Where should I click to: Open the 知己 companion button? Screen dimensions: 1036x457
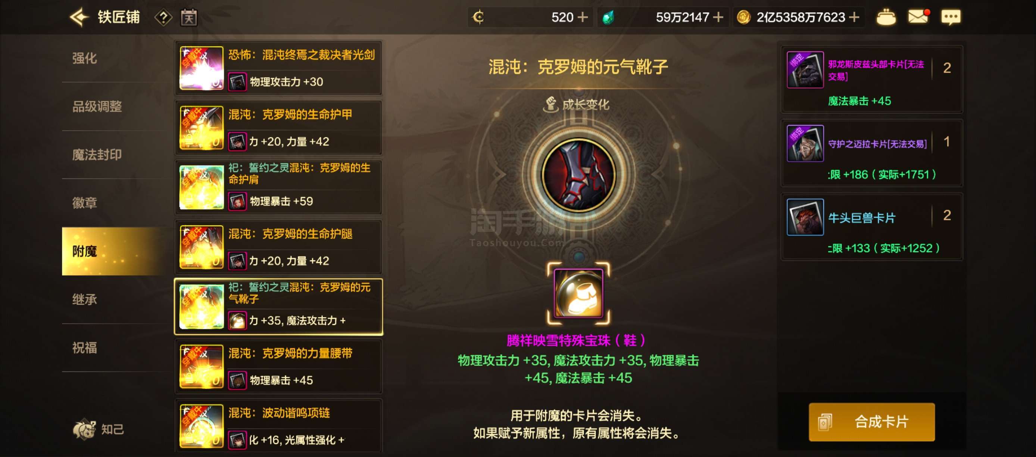coord(99,429)
